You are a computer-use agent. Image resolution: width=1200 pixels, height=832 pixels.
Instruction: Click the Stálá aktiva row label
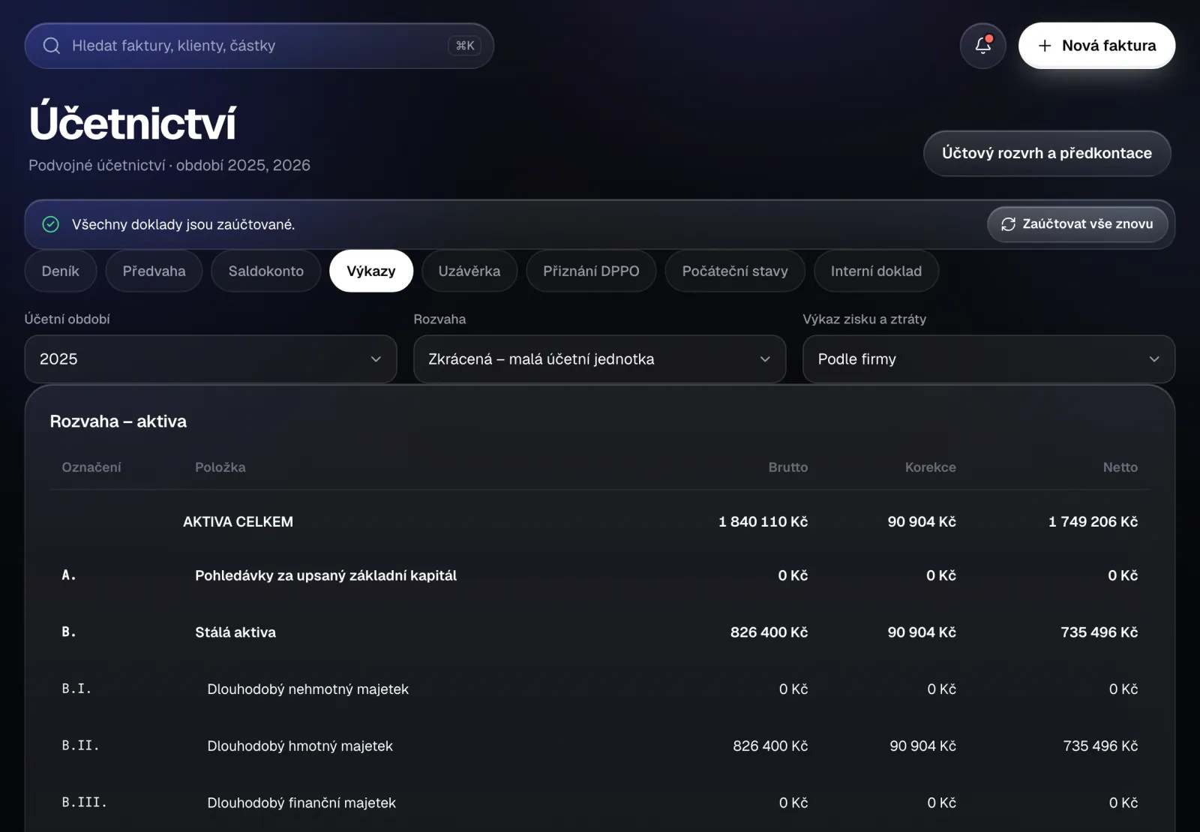coord(235,632)
